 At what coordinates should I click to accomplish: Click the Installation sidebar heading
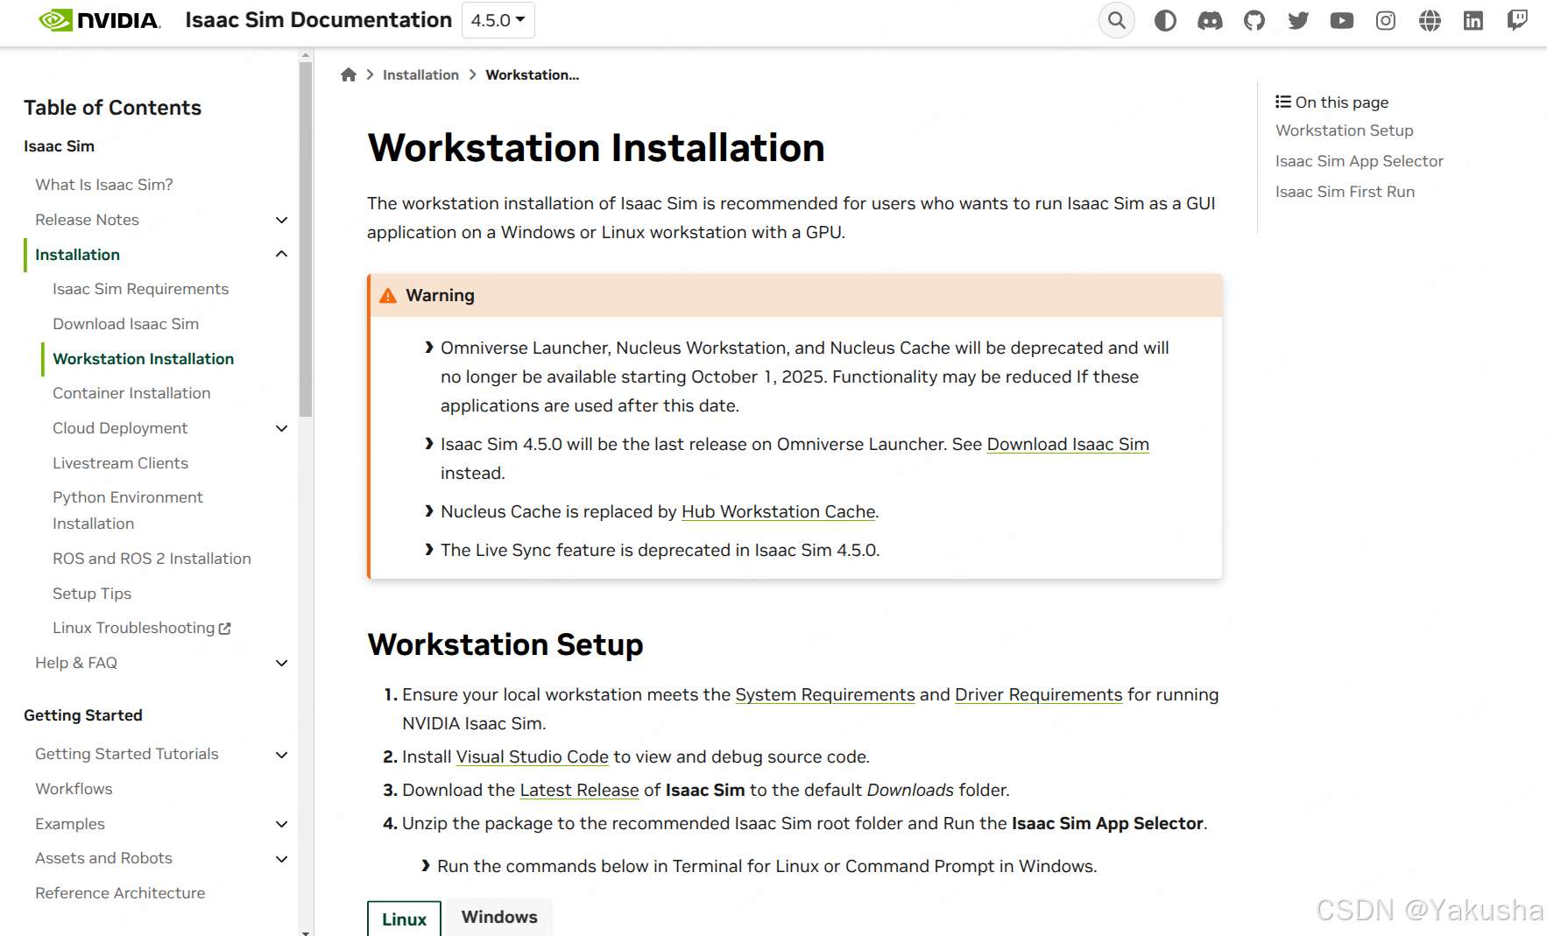coord(77,255)
